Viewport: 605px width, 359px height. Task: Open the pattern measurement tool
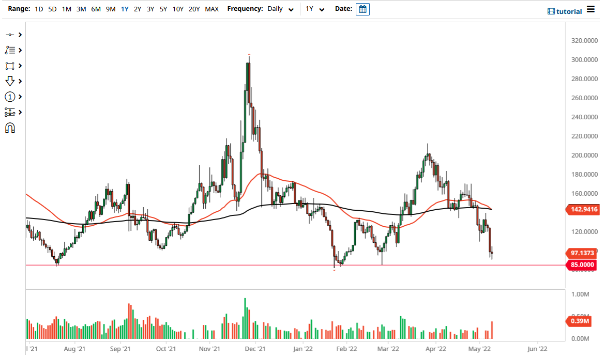pyautogui.click(x=9, y=112)
